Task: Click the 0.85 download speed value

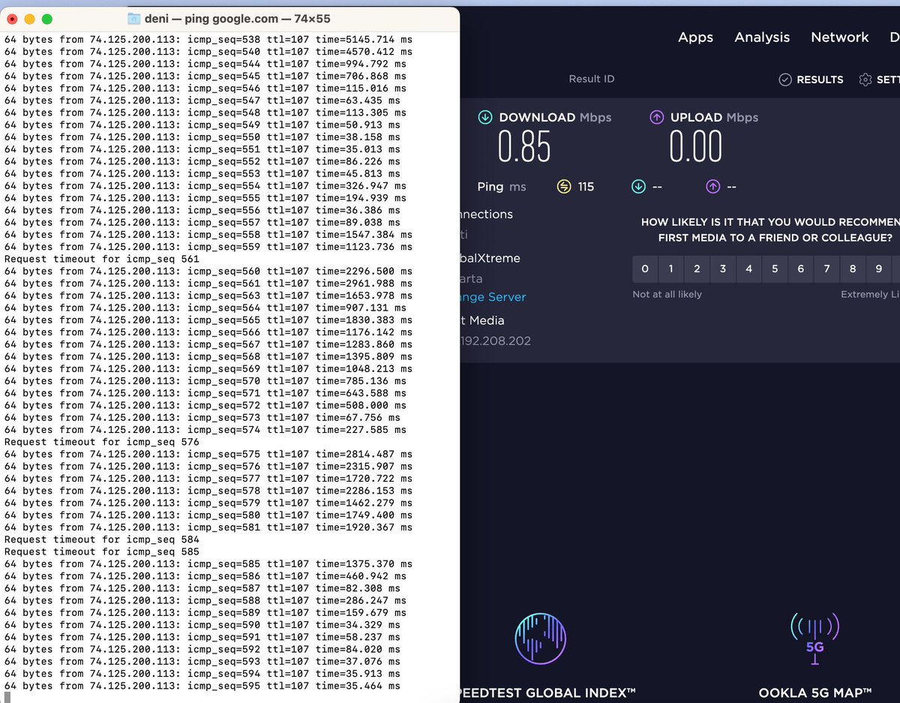Action: pos(524,147)
